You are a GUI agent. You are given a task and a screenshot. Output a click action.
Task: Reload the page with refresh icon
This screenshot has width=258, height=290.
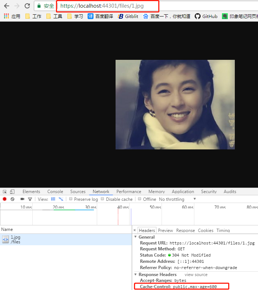click(x=27, y=6)
